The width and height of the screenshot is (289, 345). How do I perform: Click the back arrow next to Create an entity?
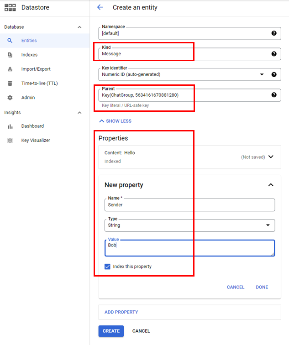[100, 7]
